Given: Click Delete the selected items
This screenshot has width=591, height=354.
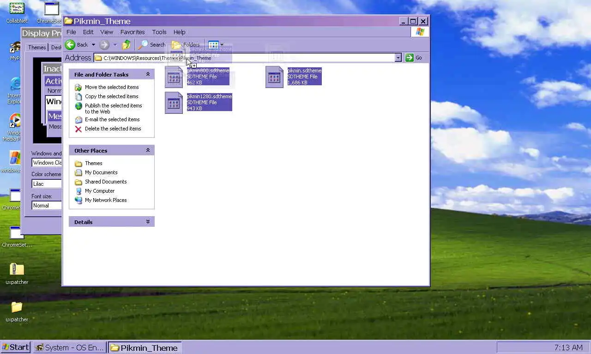Looking at the screenshot, I should coord(113,129).
